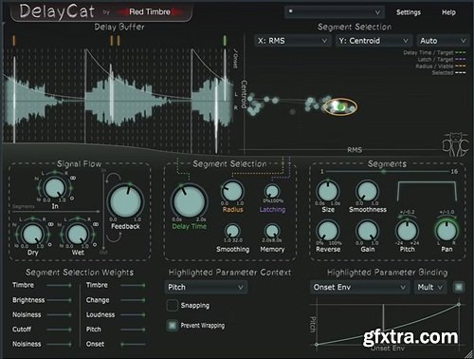Click the lower-left point of binding curve
Image resolution: width=474 pixels, height=359 pixels.
[317, 344]
